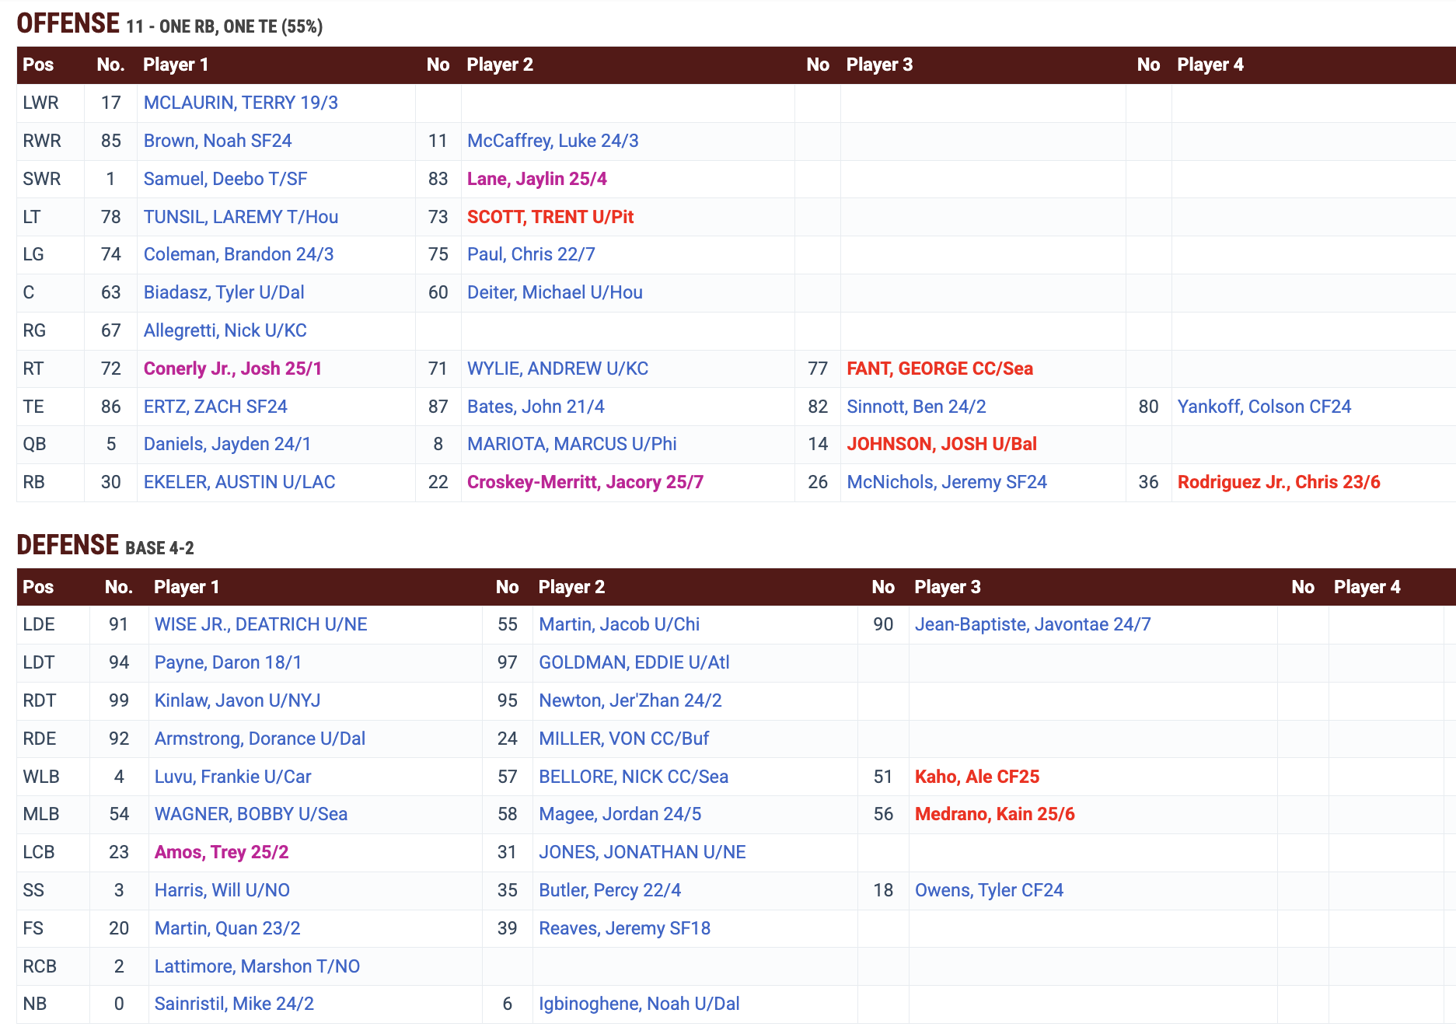
Task: Select Medrano, Kain 25/6 link
Action: point(994,814)
